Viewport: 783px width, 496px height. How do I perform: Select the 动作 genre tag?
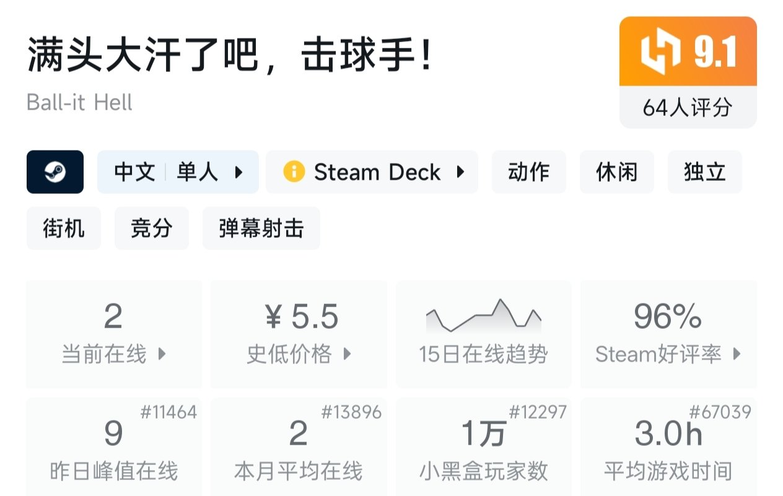tap(528, 172)
